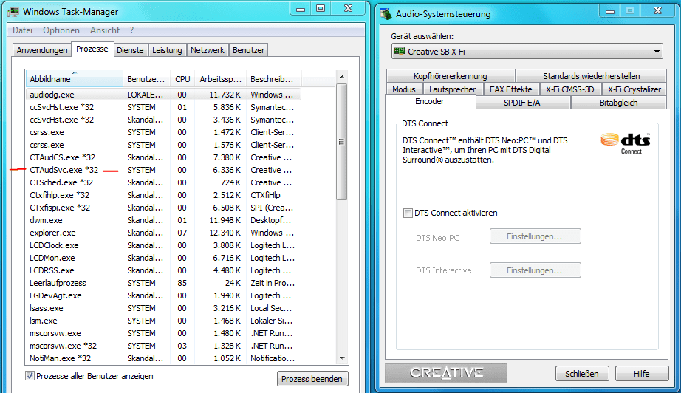The height and width of the screenshot is (393, 681).
Task: Click the sound card icon beside Creative SB X-Fi
Action: pyautogui.click(x=399, y=51)
